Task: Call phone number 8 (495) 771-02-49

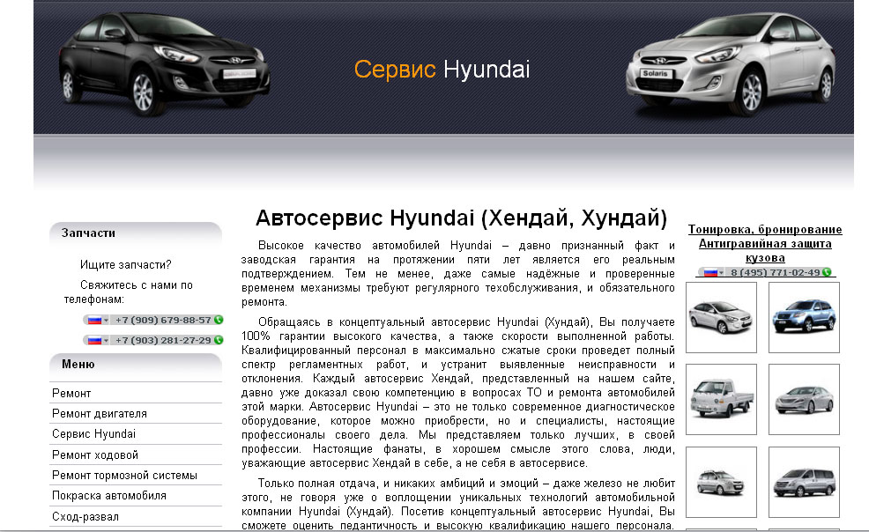Action: point(775,272)
